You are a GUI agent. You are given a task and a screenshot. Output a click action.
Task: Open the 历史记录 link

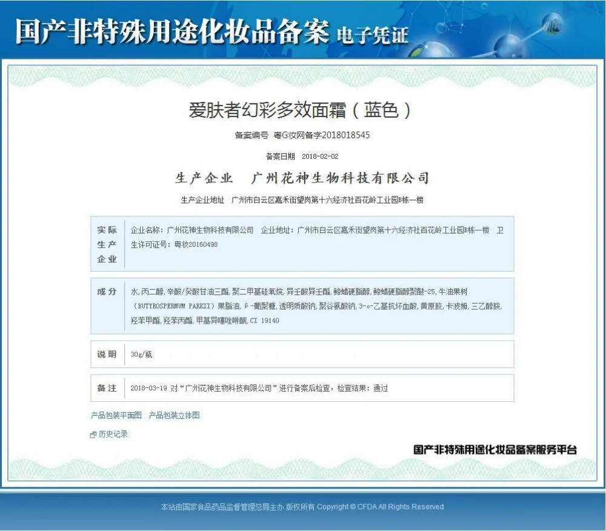click(113, 434)
